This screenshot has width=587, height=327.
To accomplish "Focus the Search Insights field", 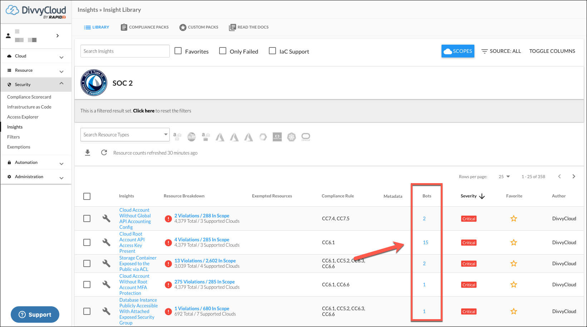I will [x=125, y=51].
